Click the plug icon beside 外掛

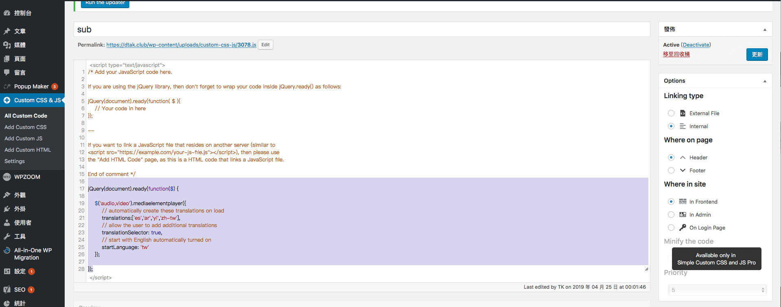(x=7, y=209)
